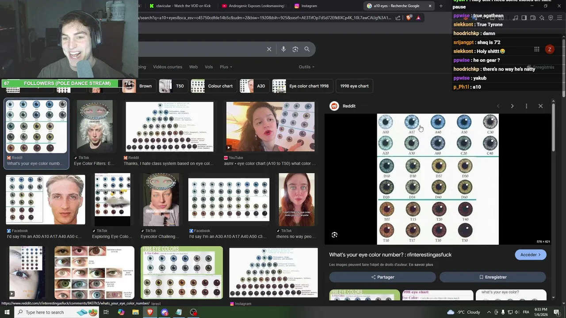Viewport: 566px width, 318px height.
Task: Open notification center in the taskbar
Action: tap(557, 312)
